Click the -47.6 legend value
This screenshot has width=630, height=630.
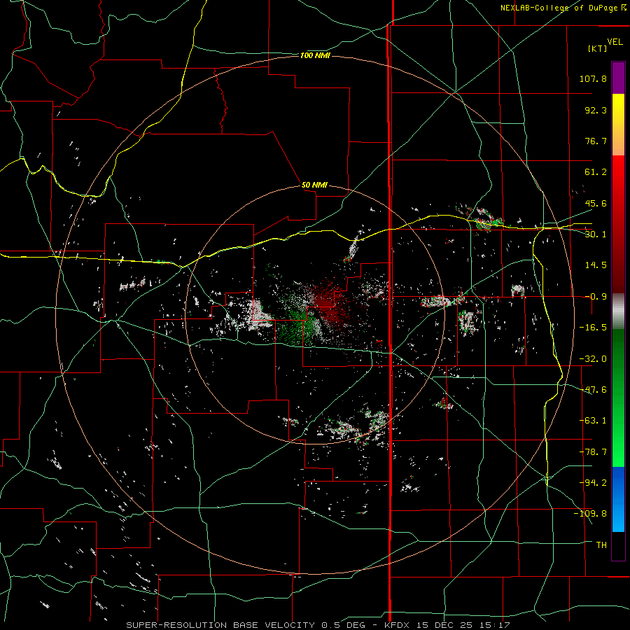tap(593, 390)
